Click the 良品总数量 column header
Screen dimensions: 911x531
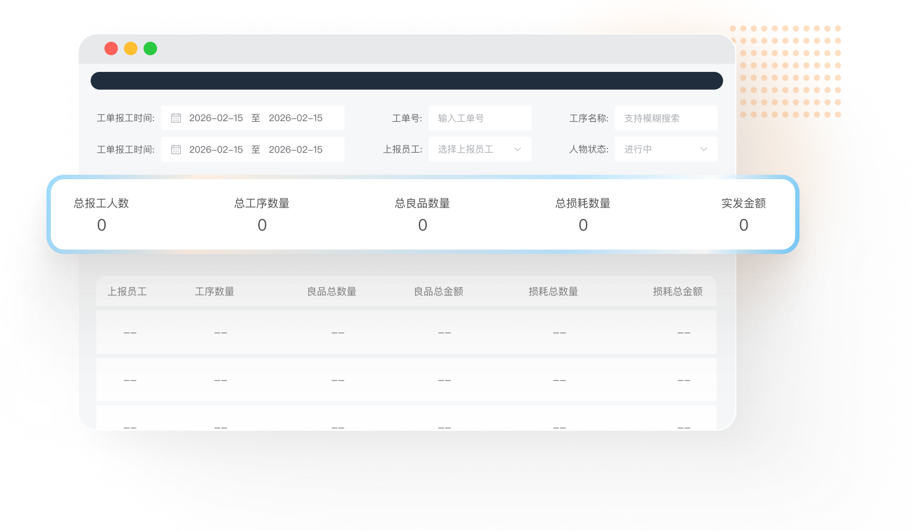point(332,291)
